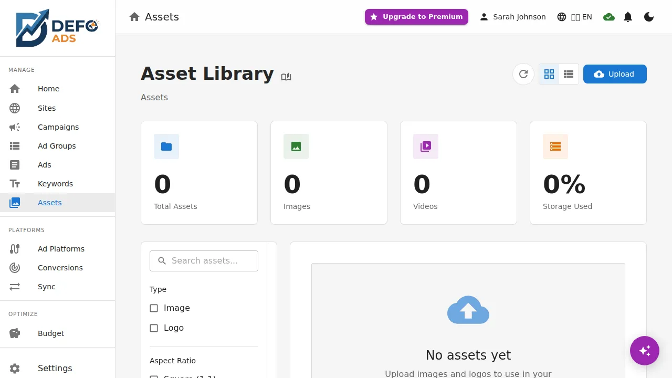Navigate to Ad Groups

pyautogui.click(x=57, y=146)
